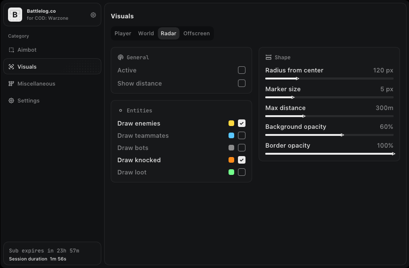Click the Miscellaneous category icon
The width and height of the screenshot is (409, 268).
coord(11,84)
